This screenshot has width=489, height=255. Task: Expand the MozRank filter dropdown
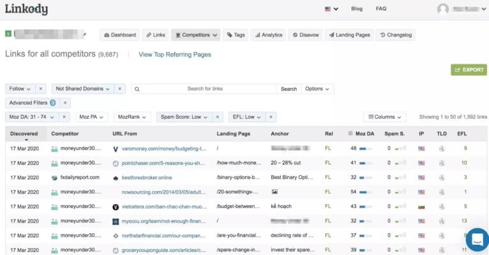(x=132, y=117)
